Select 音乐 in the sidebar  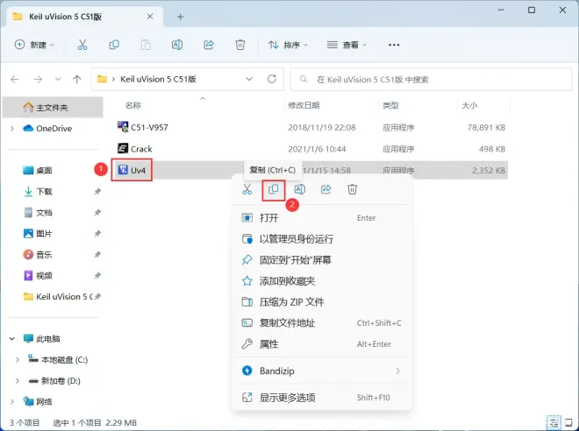point(53,254)
